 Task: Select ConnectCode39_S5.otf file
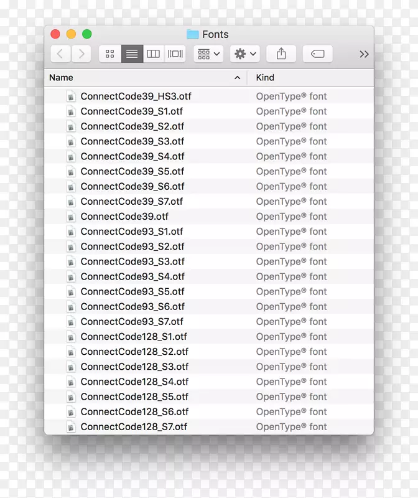pos(209,171)
